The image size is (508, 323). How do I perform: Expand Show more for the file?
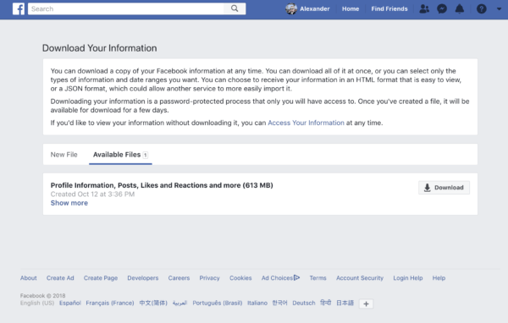[69, 203]
